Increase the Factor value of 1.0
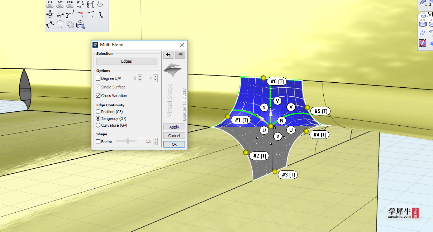Viewport: 433px width, 232px height. coord(155,140)
